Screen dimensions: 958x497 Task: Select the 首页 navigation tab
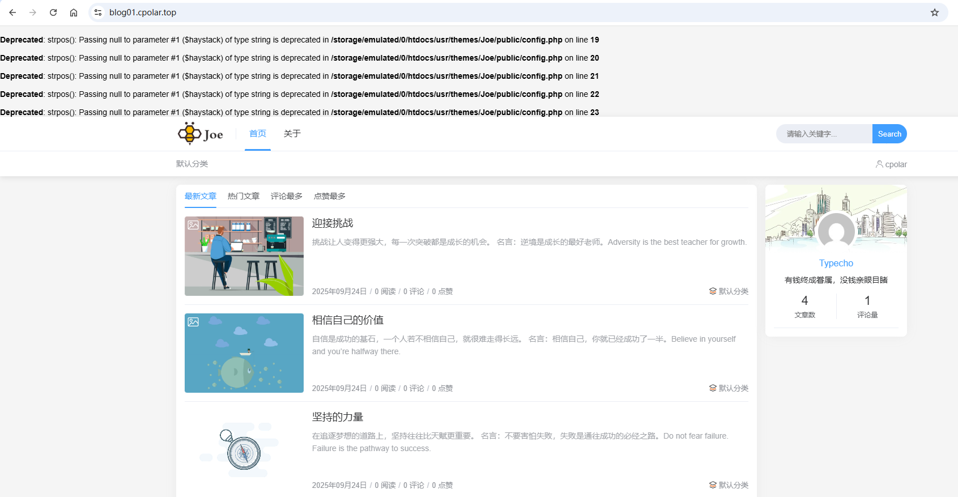tap(258, 134)
